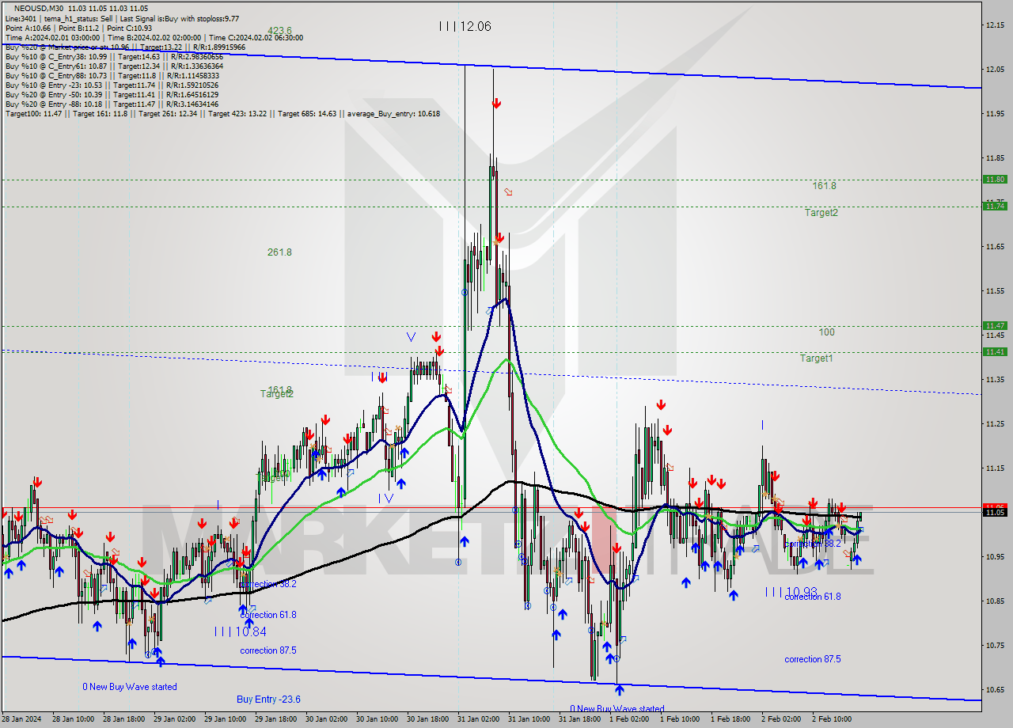
Task: Click the '1 Feb 02:00' time axis label
Action: tap(630, 719)
